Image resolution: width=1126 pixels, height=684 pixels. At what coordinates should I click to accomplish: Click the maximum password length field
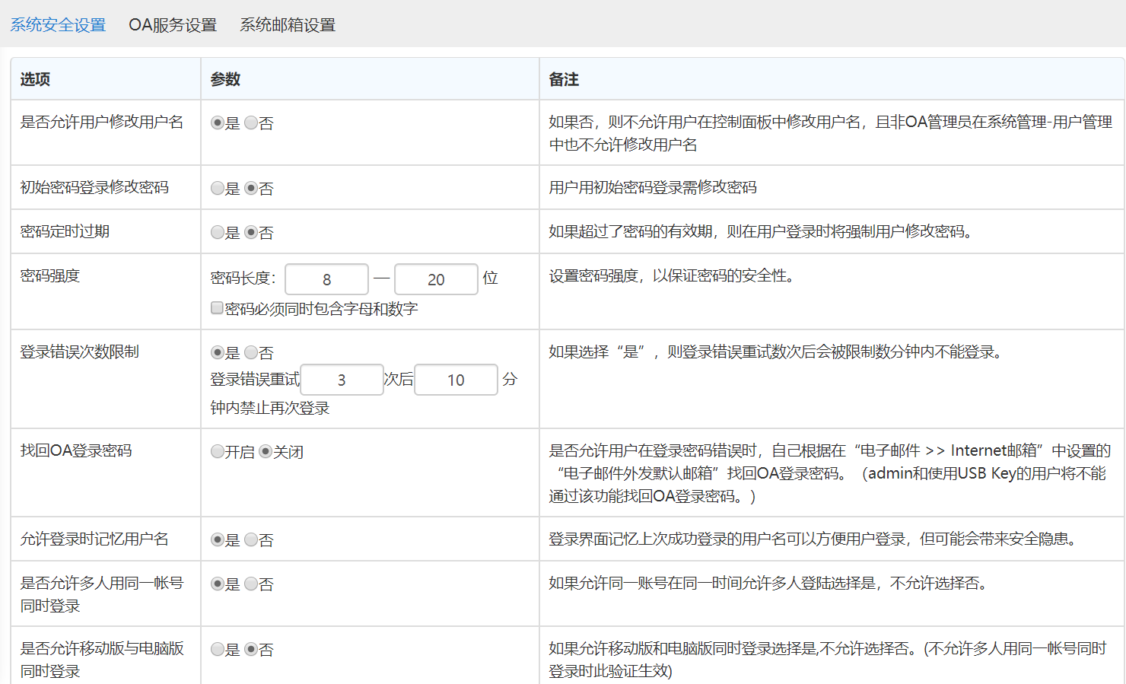tap(436, 279)
